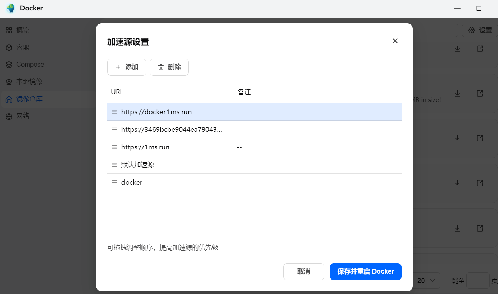The height and width of the screenshot is (294, 498).
Task: Click the Docker whale logo in title bar
Action: [10, 8]
